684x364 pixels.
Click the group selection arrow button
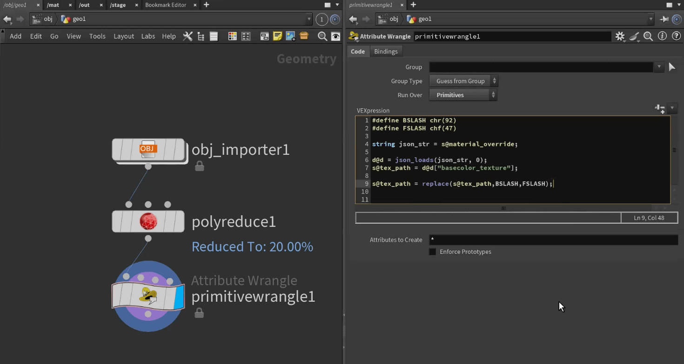pyautogui.click(x=672, y=67)
